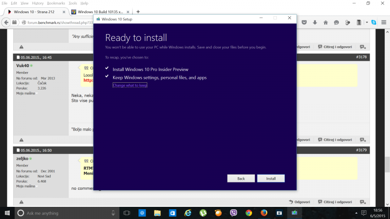Open the View menu

pos(24,3)
